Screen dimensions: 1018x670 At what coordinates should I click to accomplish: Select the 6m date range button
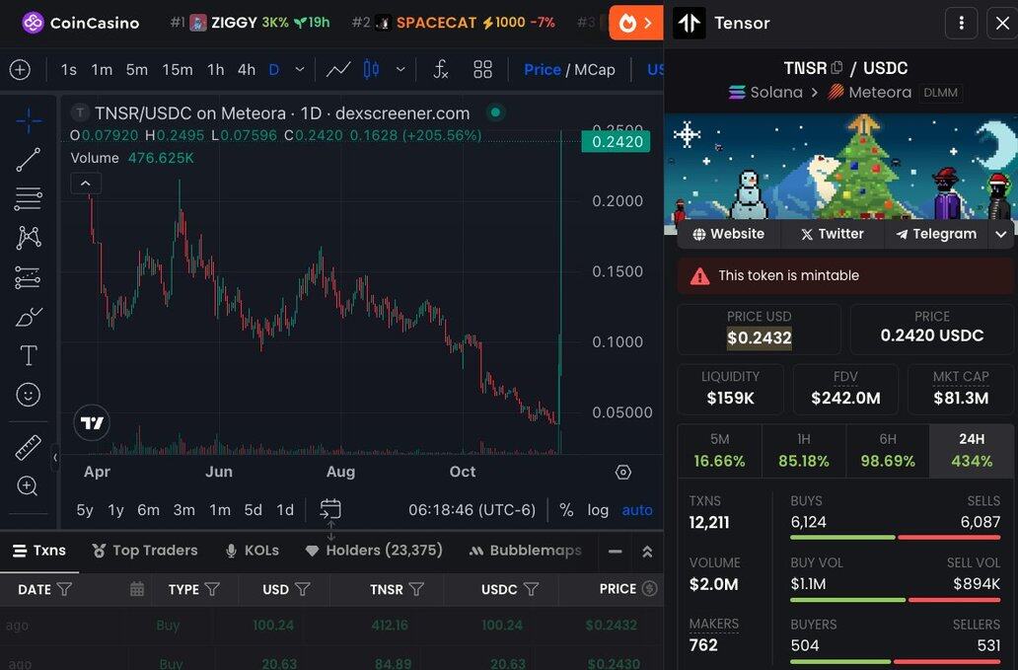point(148,510)
